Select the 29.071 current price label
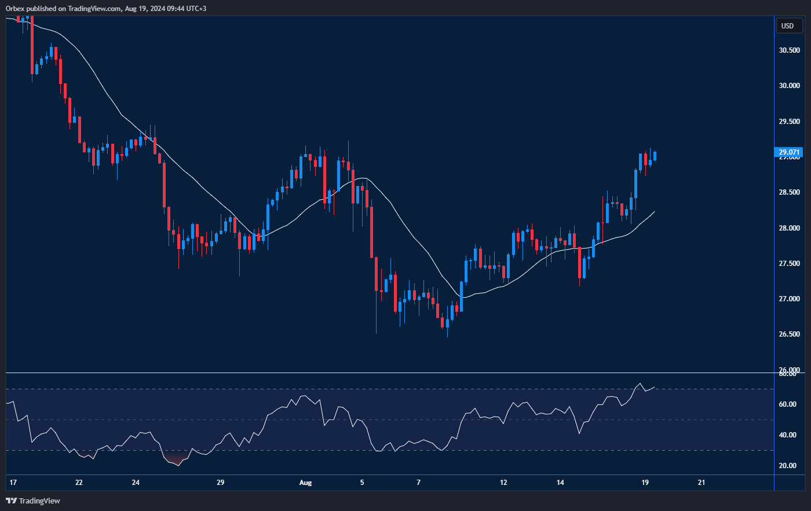This screenshot has width=811, height=511. (789, 152)
